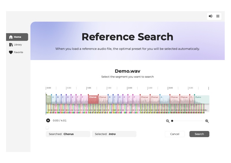Click 'Select the segment you want to search' text
Viewport: 231px width, 163px height.
click(127, 77)
